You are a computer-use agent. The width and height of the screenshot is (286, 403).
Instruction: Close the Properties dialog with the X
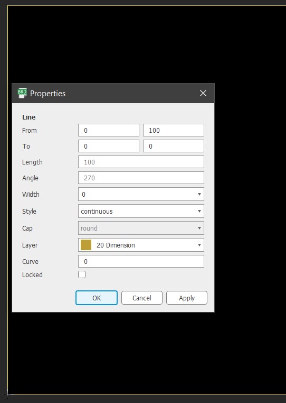tap(203, 93)
